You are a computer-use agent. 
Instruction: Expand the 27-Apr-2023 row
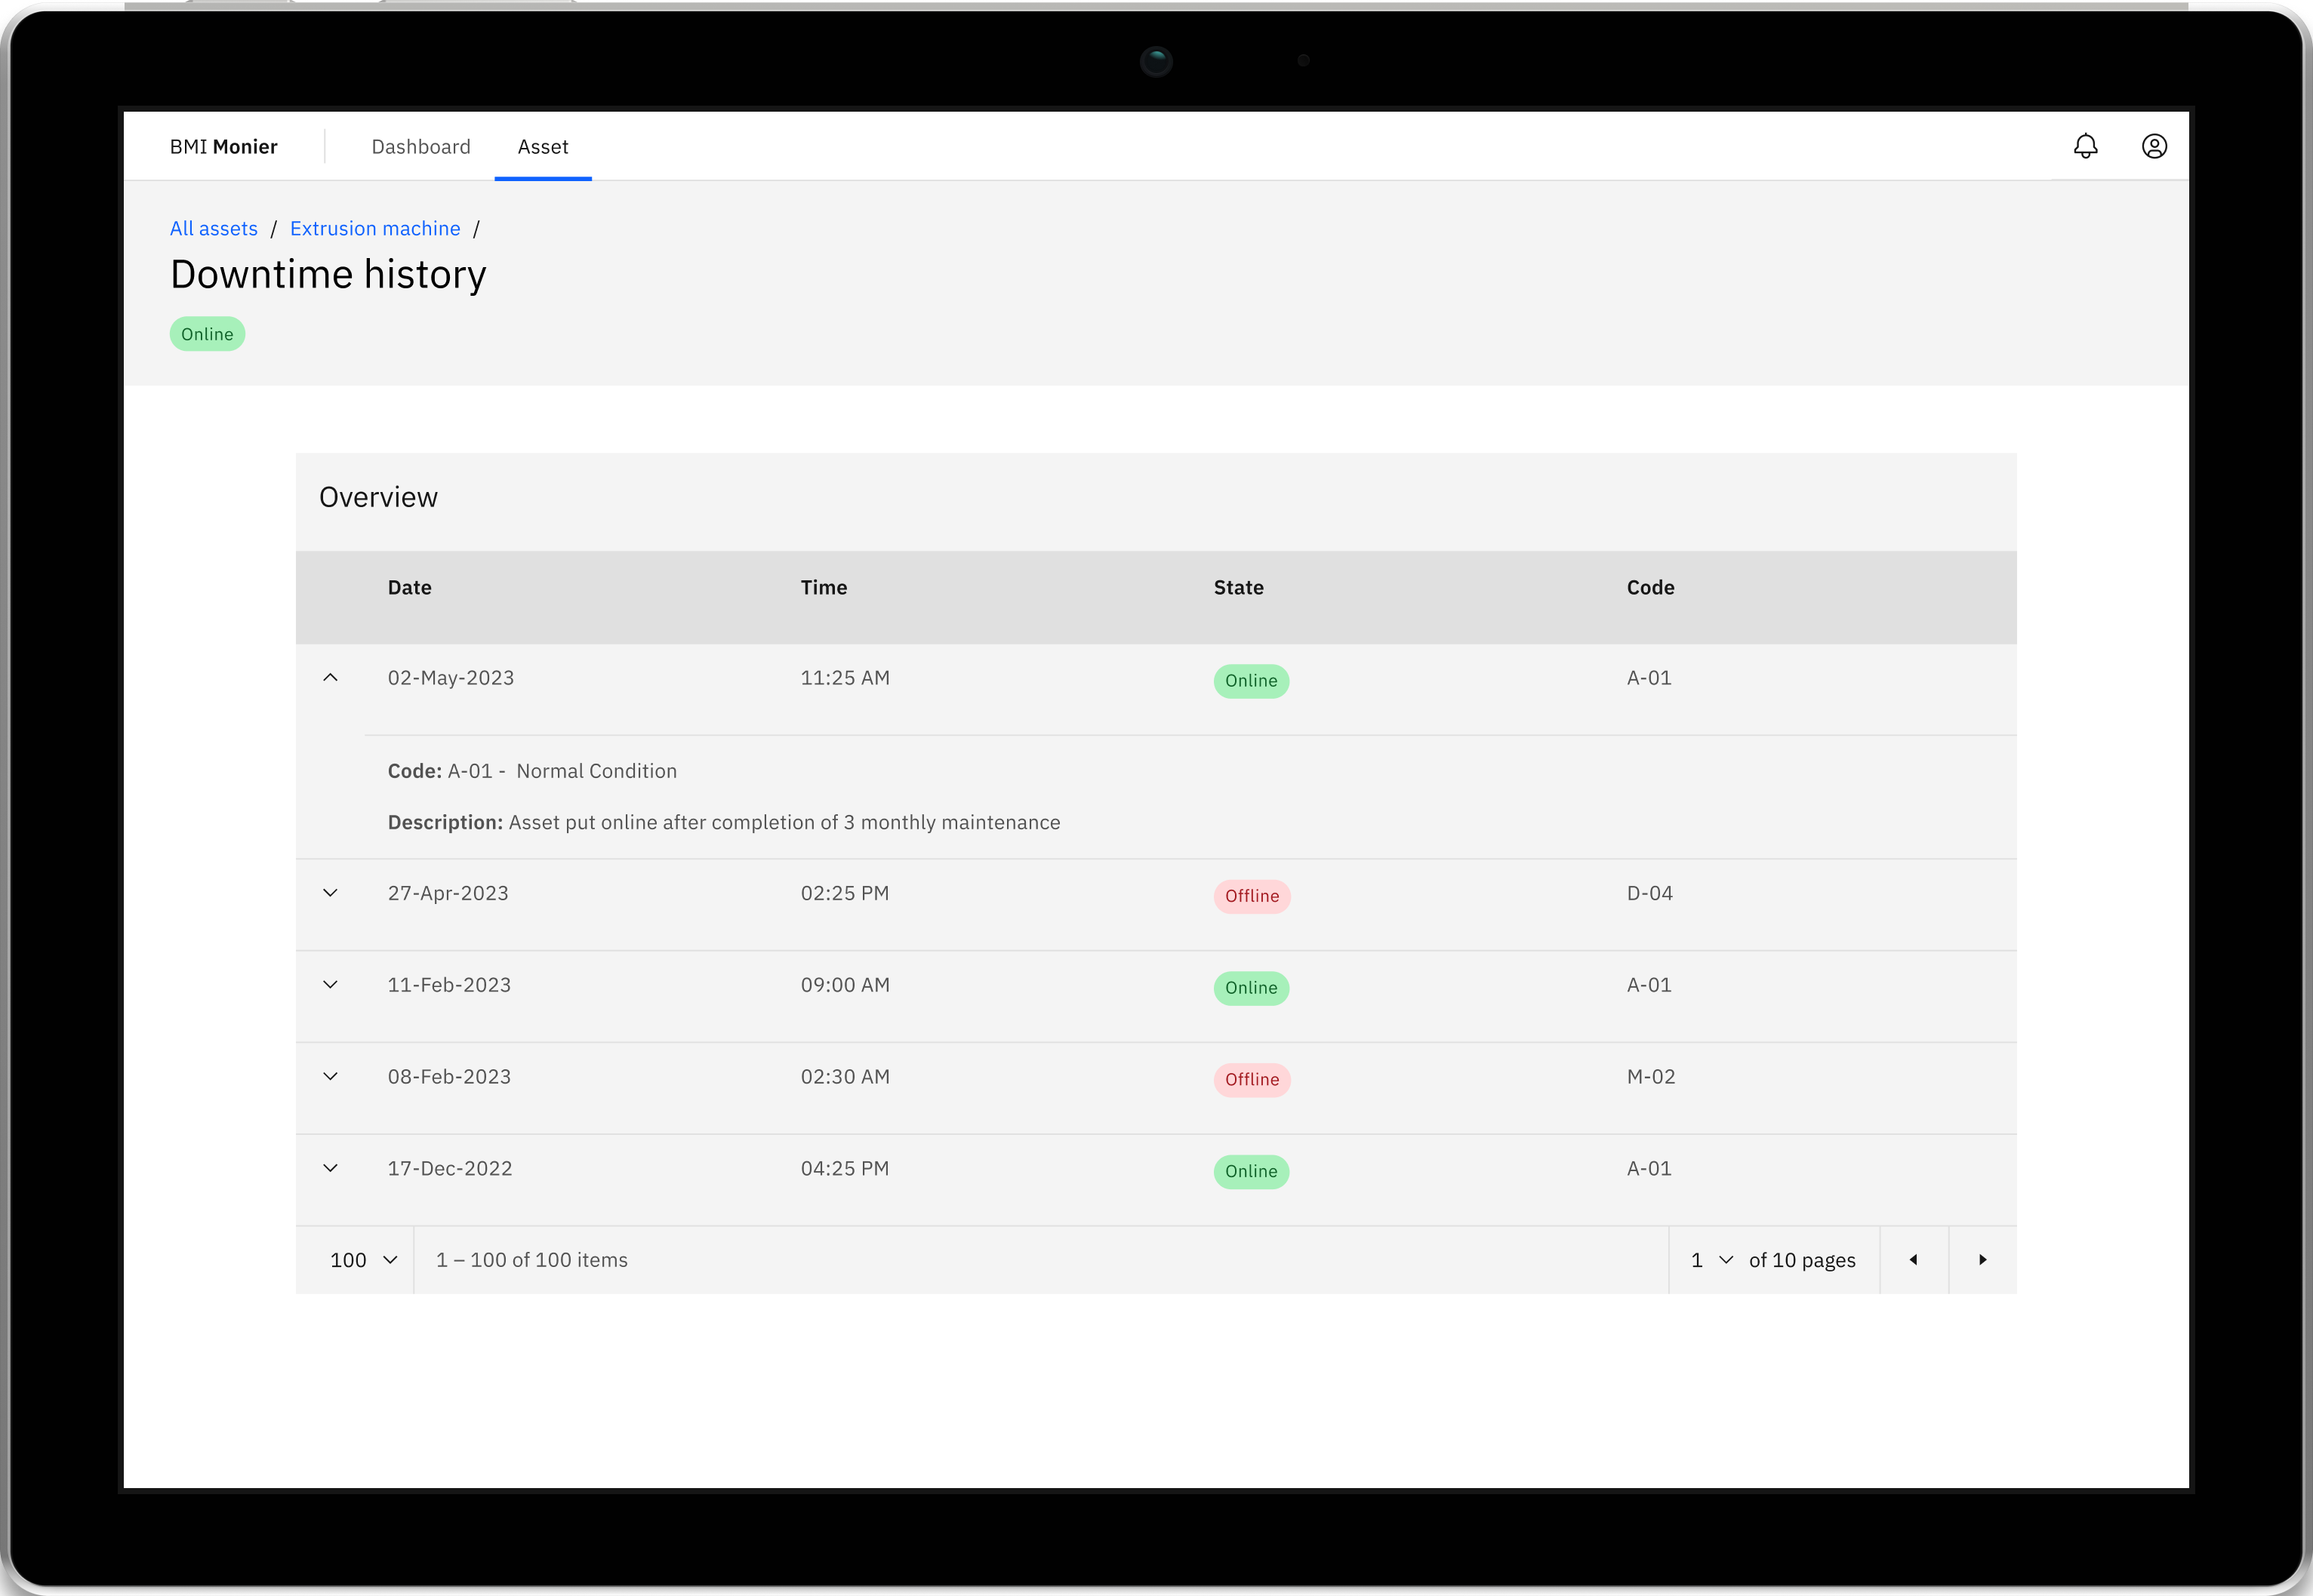click(330, 893)
